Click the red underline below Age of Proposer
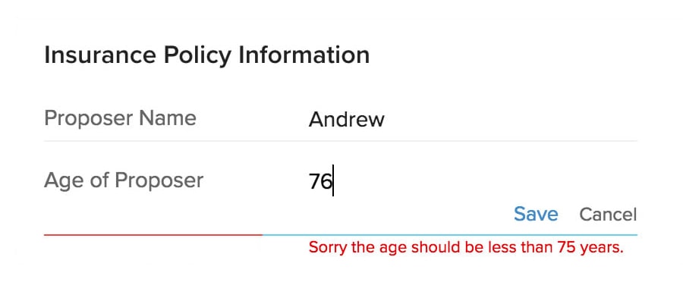Viewport: 683px width, 301px height. coord(153,235)
